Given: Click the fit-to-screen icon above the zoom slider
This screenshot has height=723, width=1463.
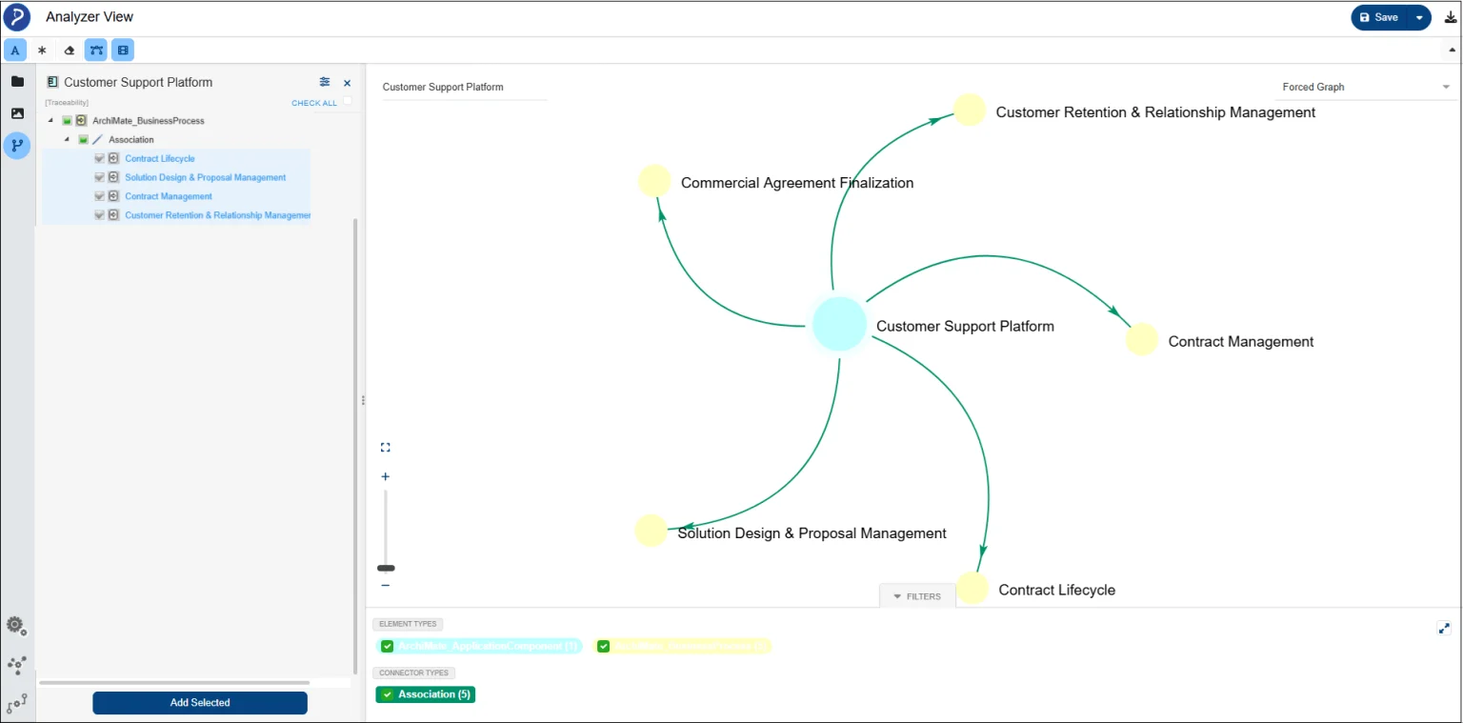Looking at the screenshot, I should click(386, 448).
